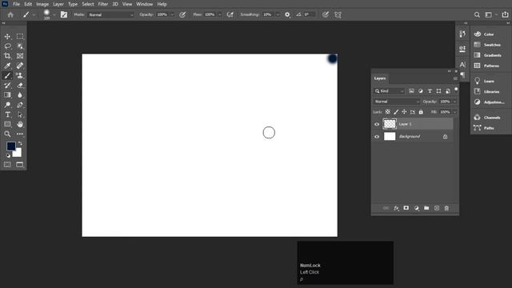
Task: Select the Zoom tool
Action: click(7, 134)
